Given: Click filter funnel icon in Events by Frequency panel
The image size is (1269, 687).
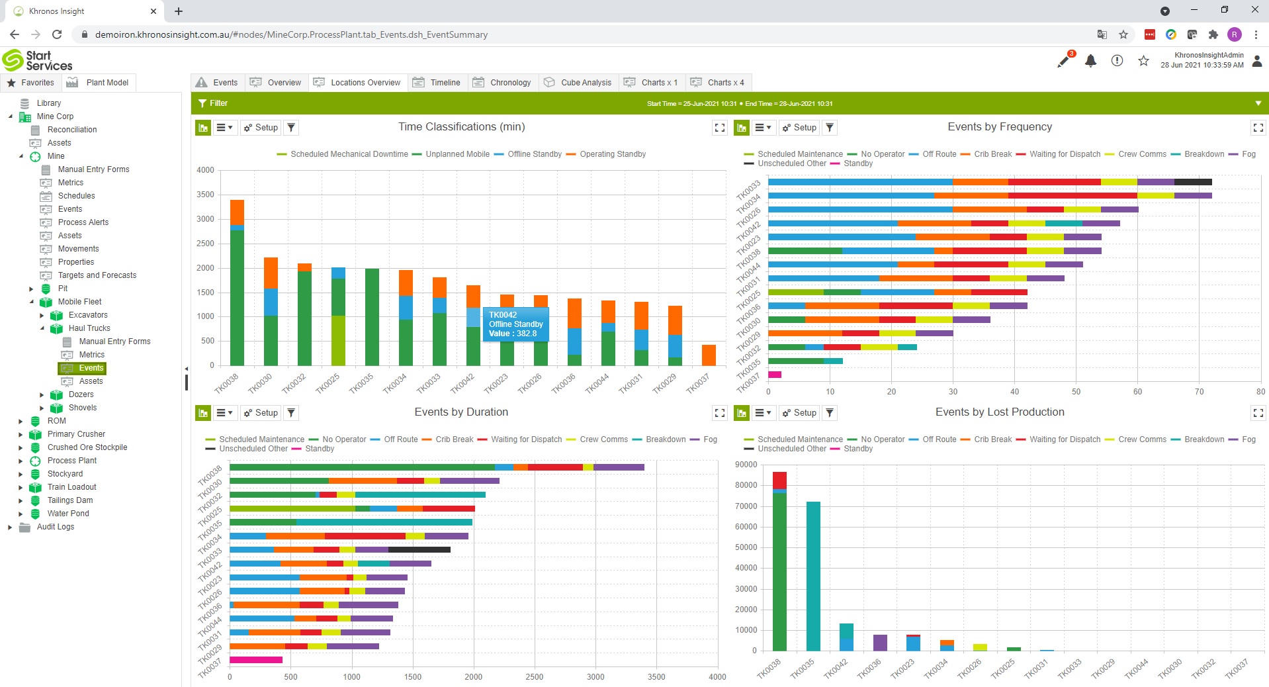Looking at the screenshot, I should tap(830, 128).
